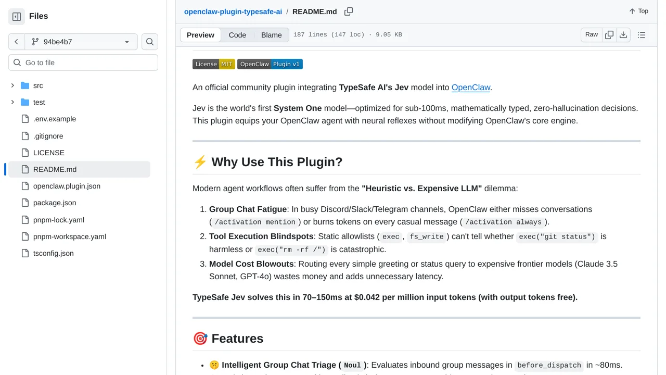Image resolution: width=666 pixels, height=375 pixels.
Task: Click the test folder icon
Action: click(25, 102)
